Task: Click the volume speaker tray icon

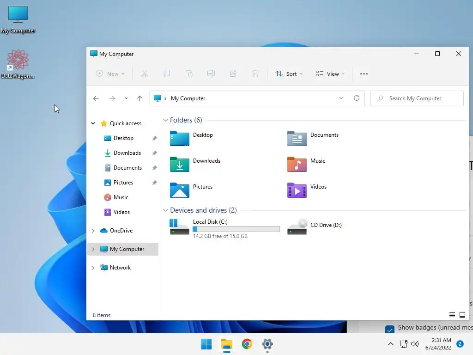Action: coord(415,344)
